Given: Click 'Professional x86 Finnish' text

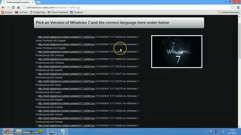Looking at the screenshot, I should tap(49, 114).
